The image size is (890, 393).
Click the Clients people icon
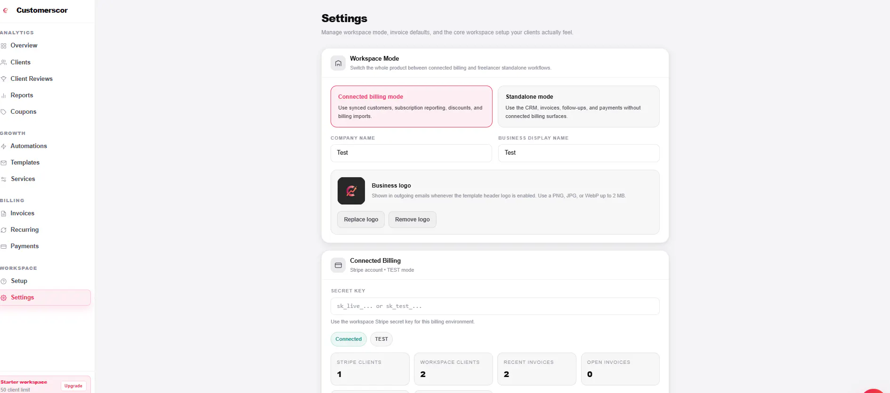coord(4,62)
